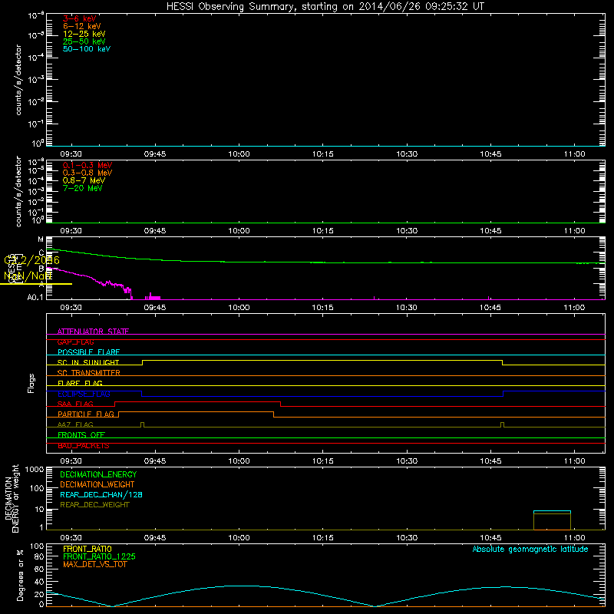
Task: Click 10:30 tick label under GOES panel
Action: pos(407,308)
